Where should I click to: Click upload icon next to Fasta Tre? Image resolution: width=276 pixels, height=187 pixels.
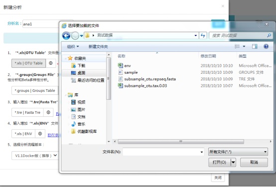48,112
